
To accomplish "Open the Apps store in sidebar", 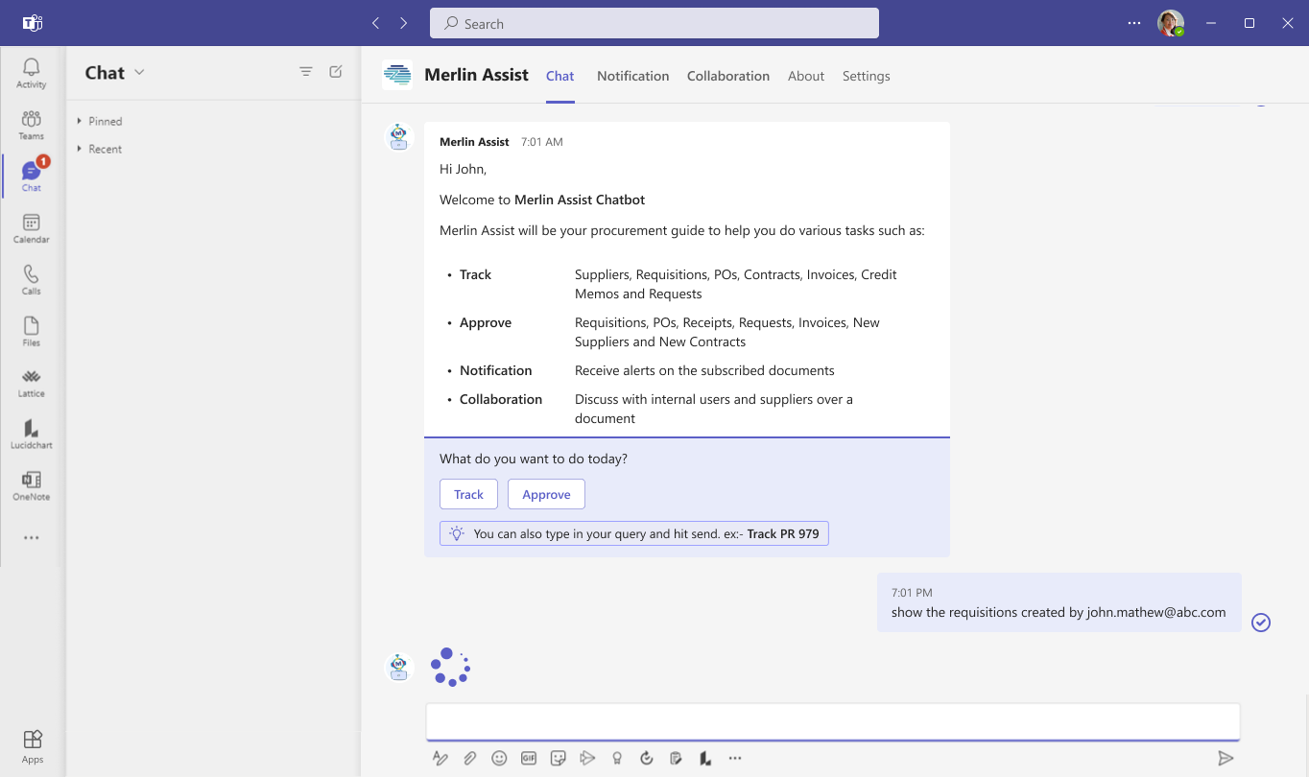I will [33, 746].
